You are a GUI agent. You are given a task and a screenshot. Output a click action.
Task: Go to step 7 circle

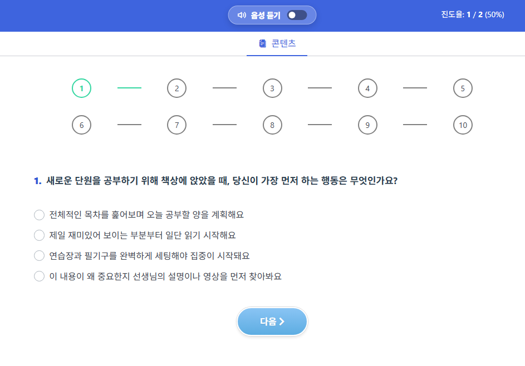coord(177,125)
